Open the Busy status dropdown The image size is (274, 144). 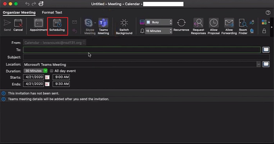[x=159, y=22]
